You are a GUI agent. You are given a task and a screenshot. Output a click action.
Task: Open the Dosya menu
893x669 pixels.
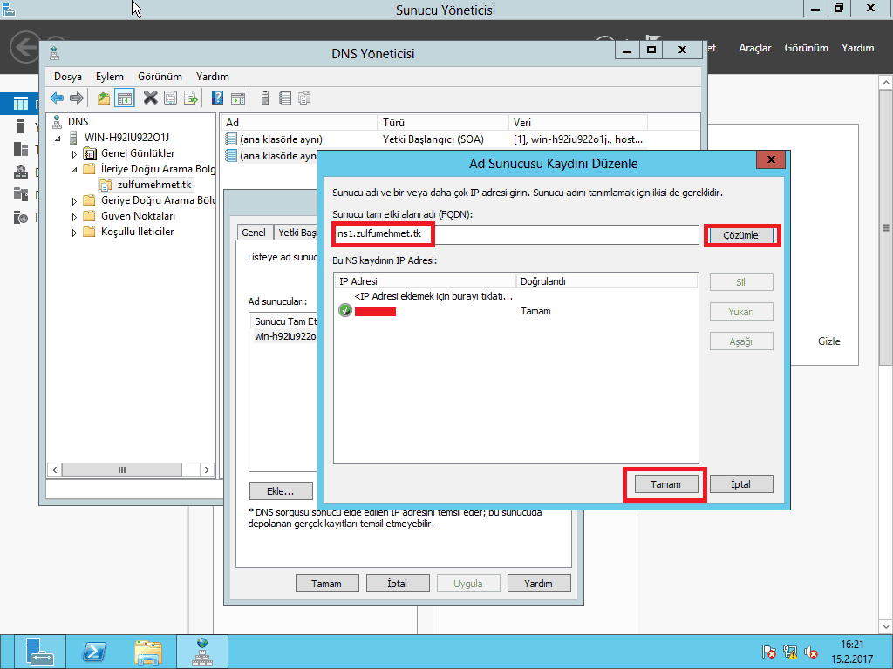pos(68,77)
